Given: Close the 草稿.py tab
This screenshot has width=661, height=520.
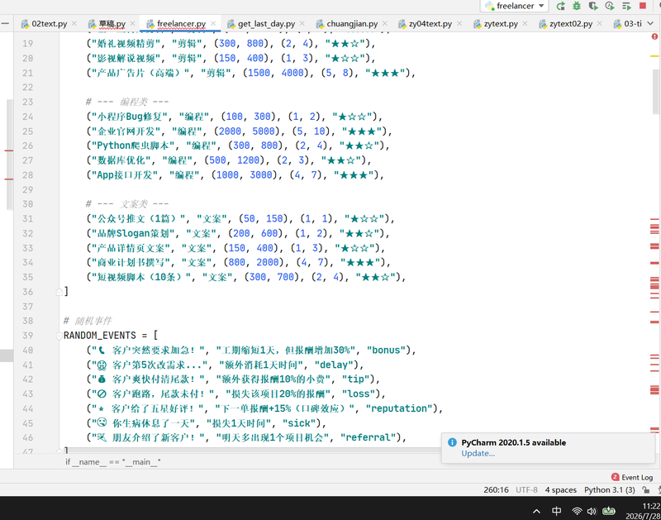Looking at the screenshot, I should pos(132,24).
